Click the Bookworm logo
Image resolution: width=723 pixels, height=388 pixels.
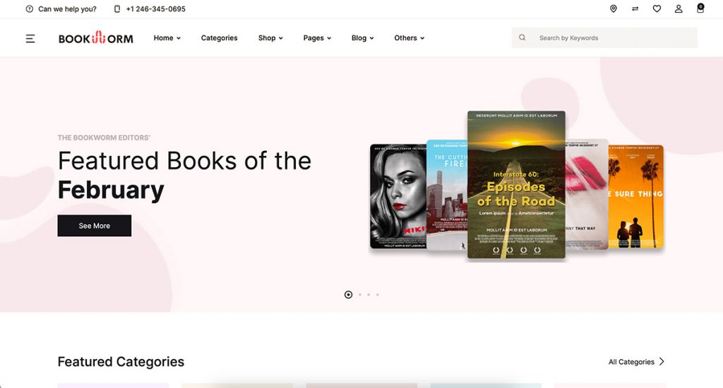(x=95, y=38)
